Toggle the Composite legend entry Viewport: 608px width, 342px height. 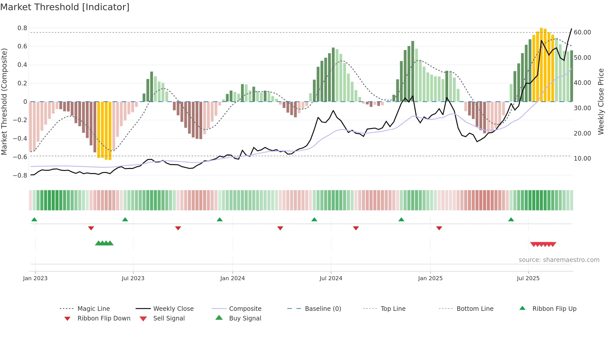click(x=236, y=309)
